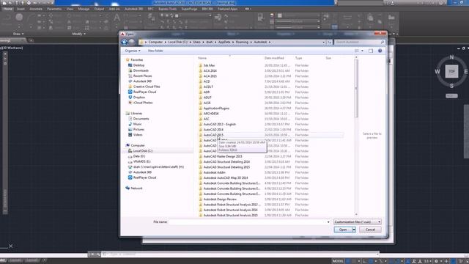Open the help icon in Open dialog
Viewport: 469px width, 264px height.
(x=380, y=51)
